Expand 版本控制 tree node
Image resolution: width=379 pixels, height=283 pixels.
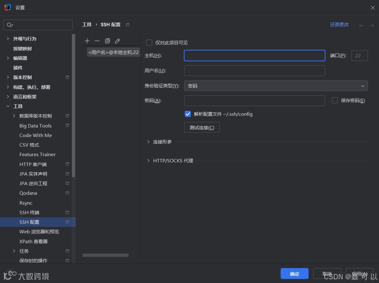click(x=8, y=77)
